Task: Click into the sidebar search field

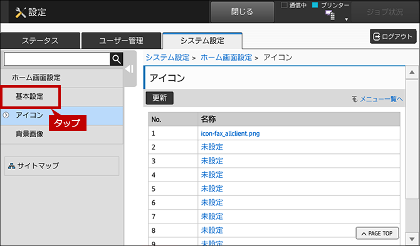Action: 57,59
